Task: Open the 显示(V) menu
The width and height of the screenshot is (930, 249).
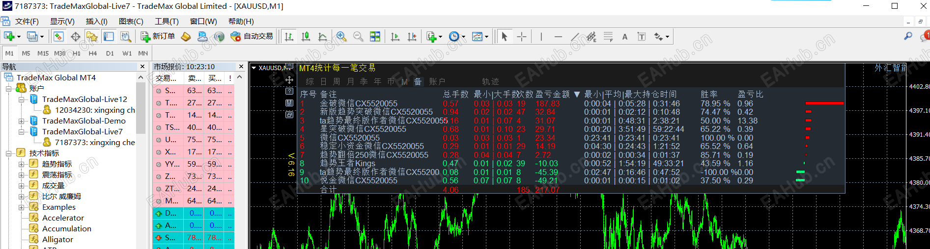Action: (62, 22)
